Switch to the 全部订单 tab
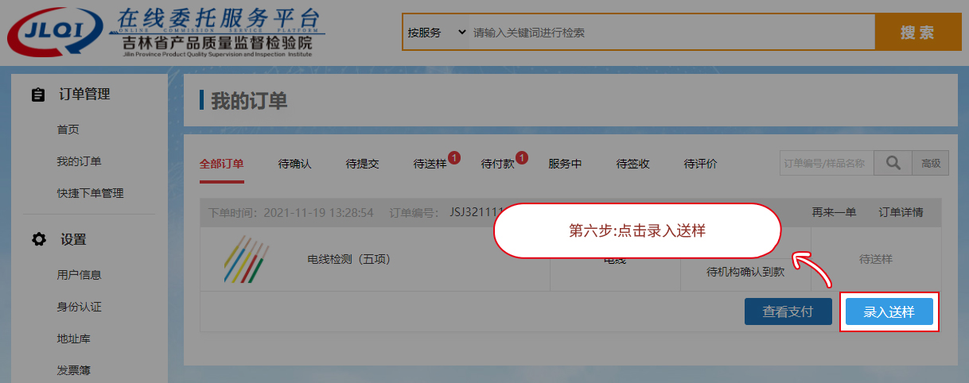This screenshot has height=383, width=969. [221, 164]
